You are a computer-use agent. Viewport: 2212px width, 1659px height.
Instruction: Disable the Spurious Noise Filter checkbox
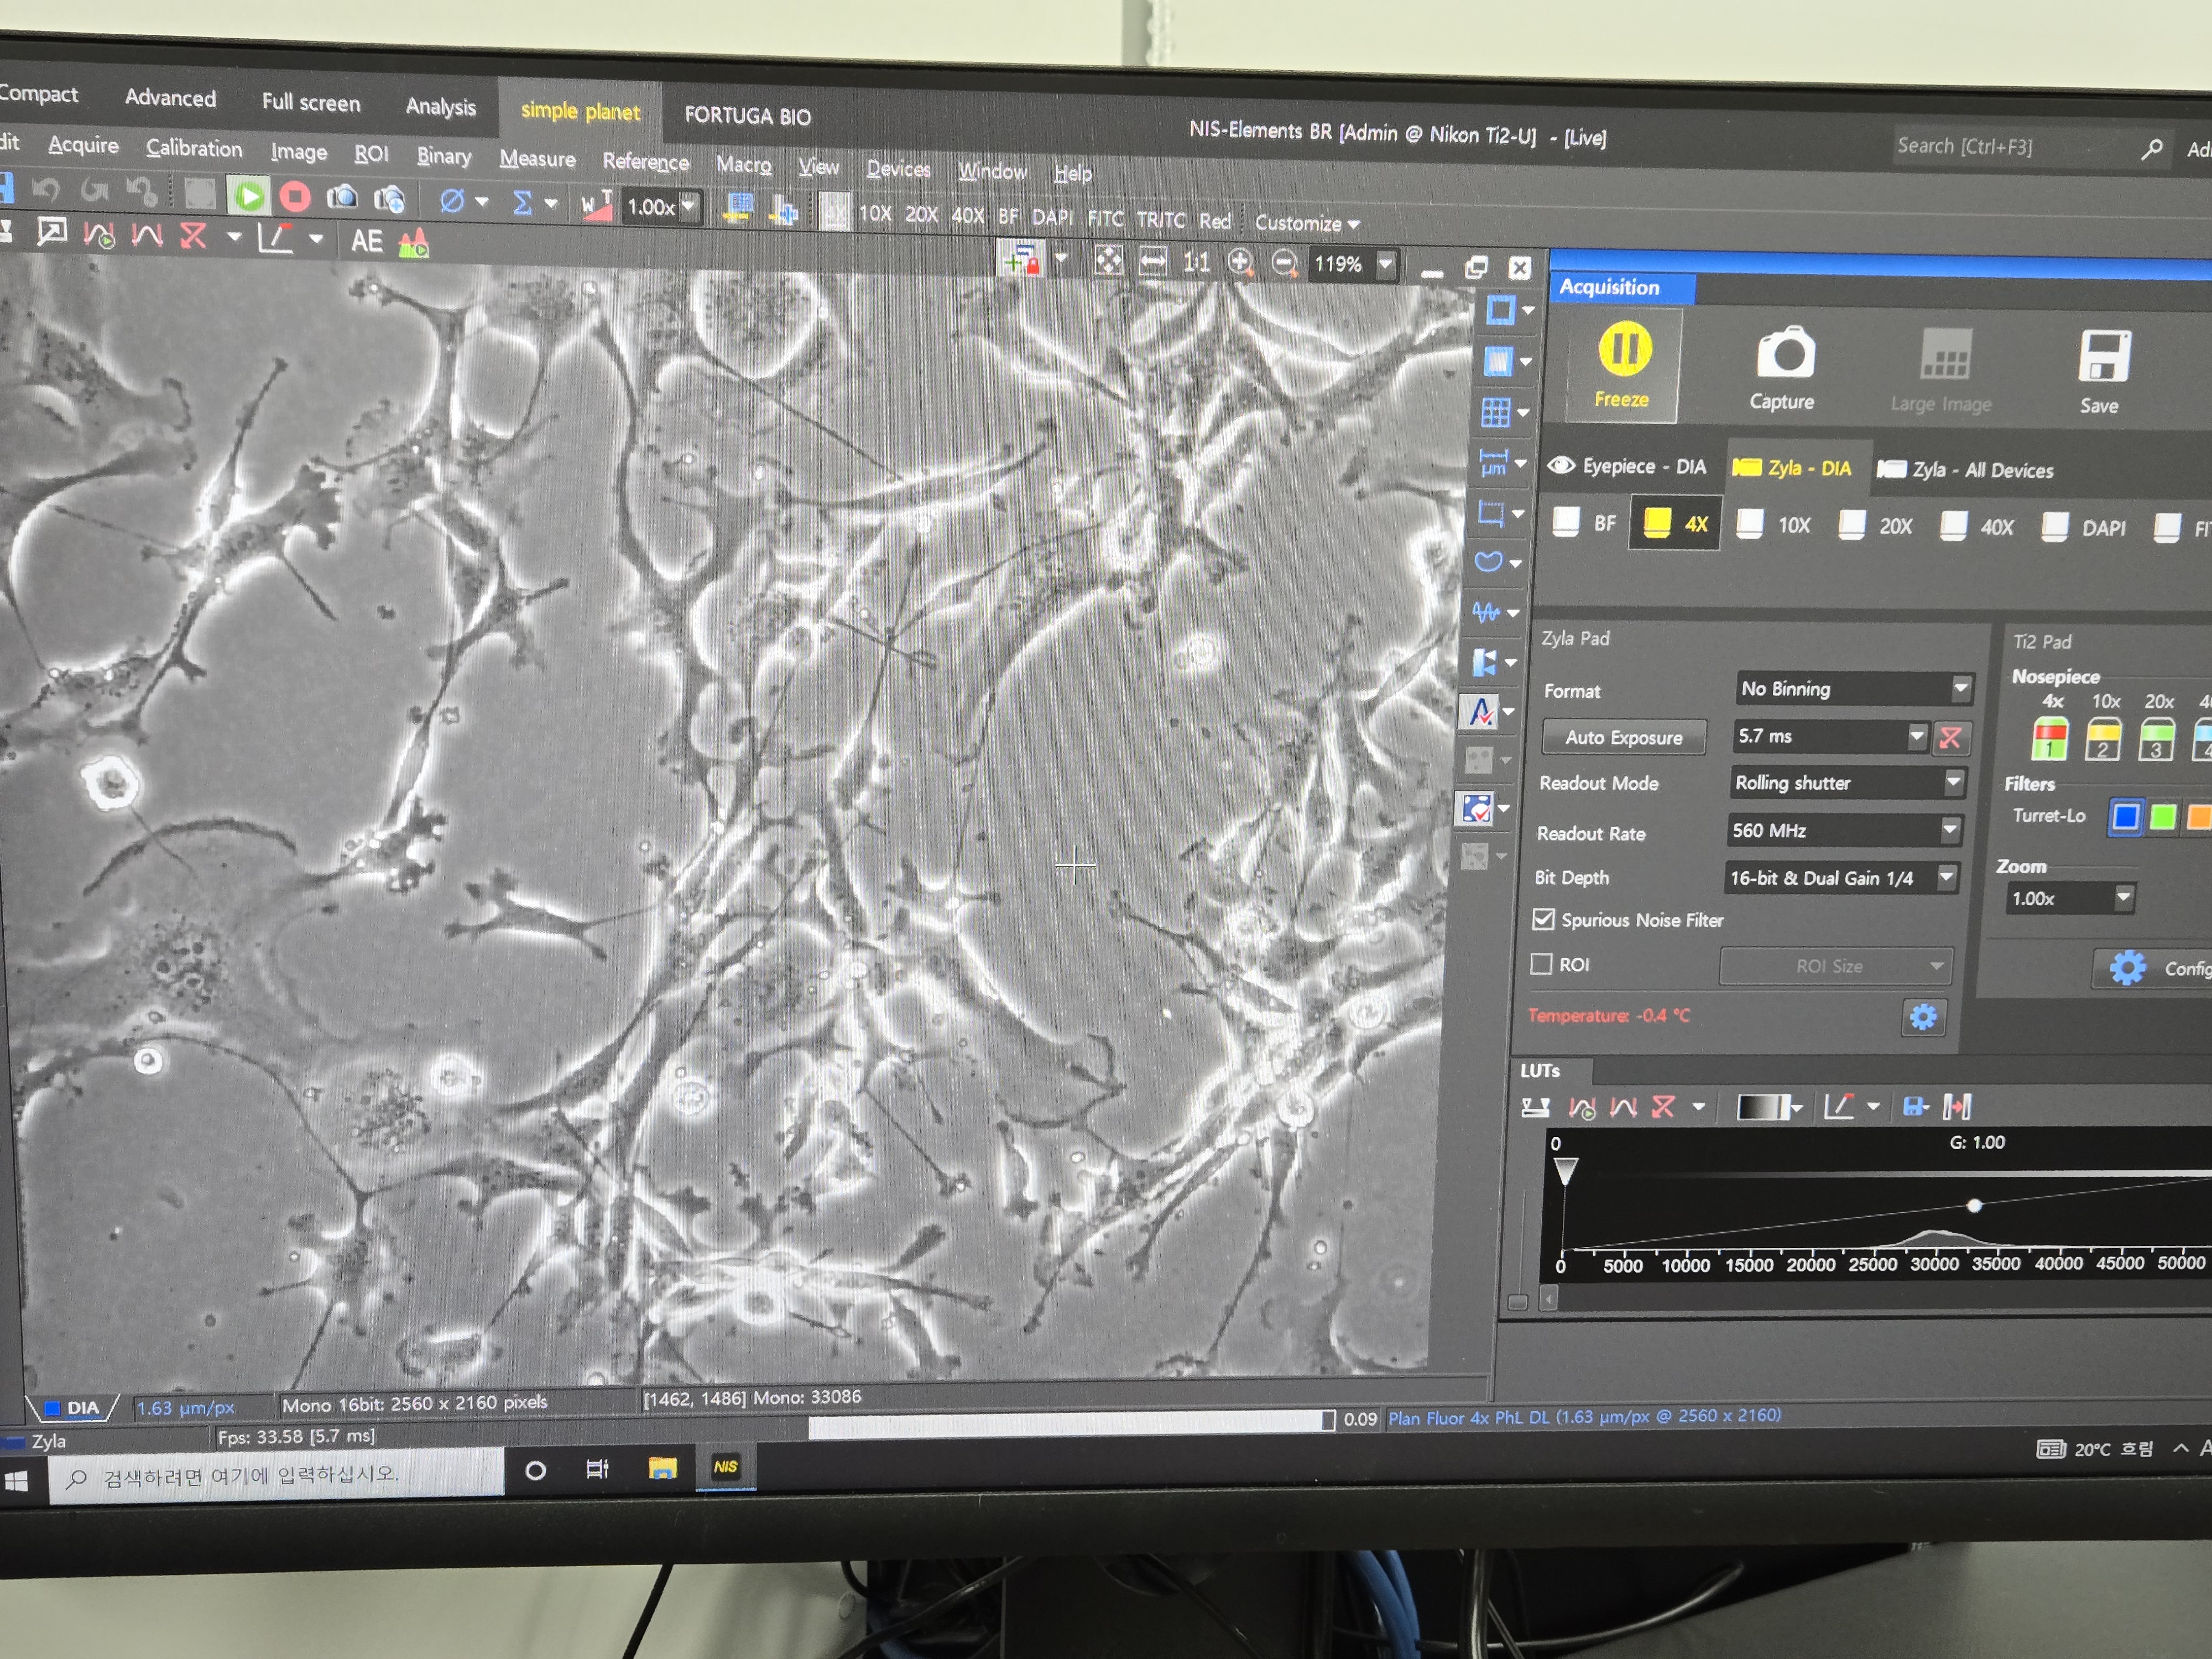coord(1543,919)
